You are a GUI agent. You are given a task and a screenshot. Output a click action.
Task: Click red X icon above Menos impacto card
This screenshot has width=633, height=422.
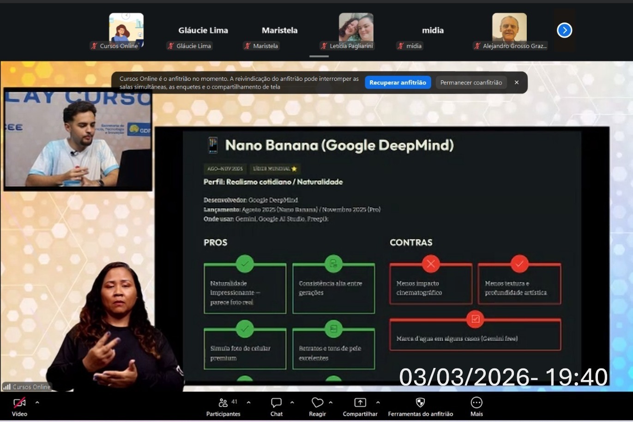pyautogui.click(x=431, y=264)
